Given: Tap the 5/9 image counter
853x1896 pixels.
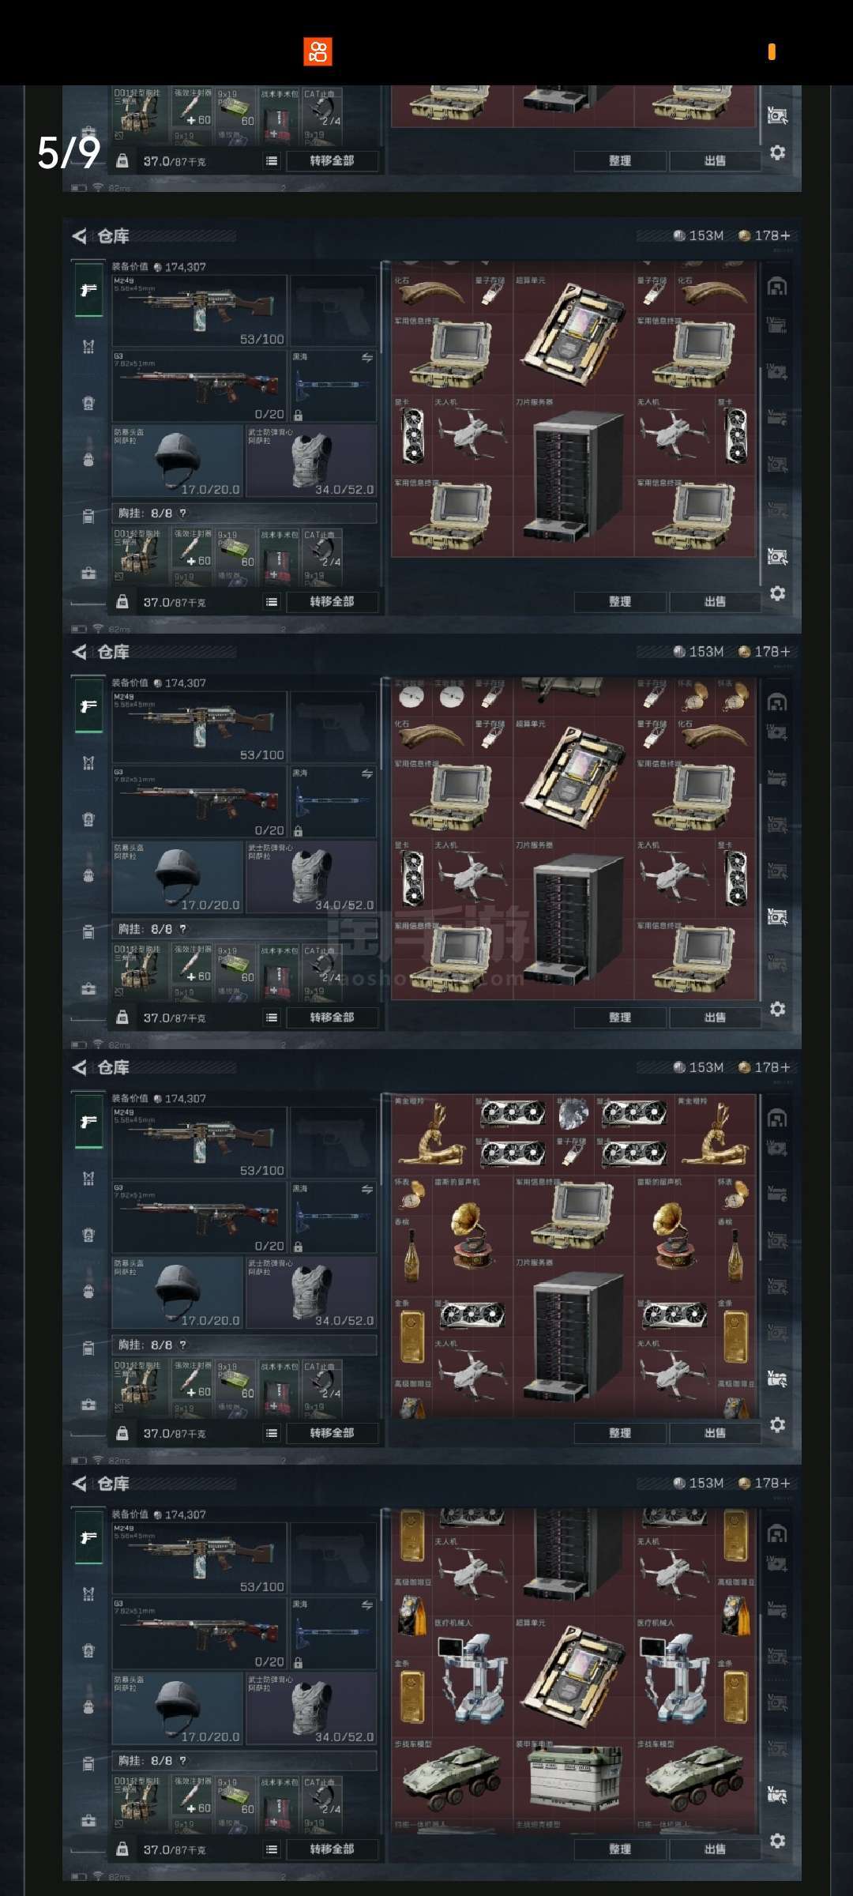Looking at the screenshot, I should coord(69,152).
